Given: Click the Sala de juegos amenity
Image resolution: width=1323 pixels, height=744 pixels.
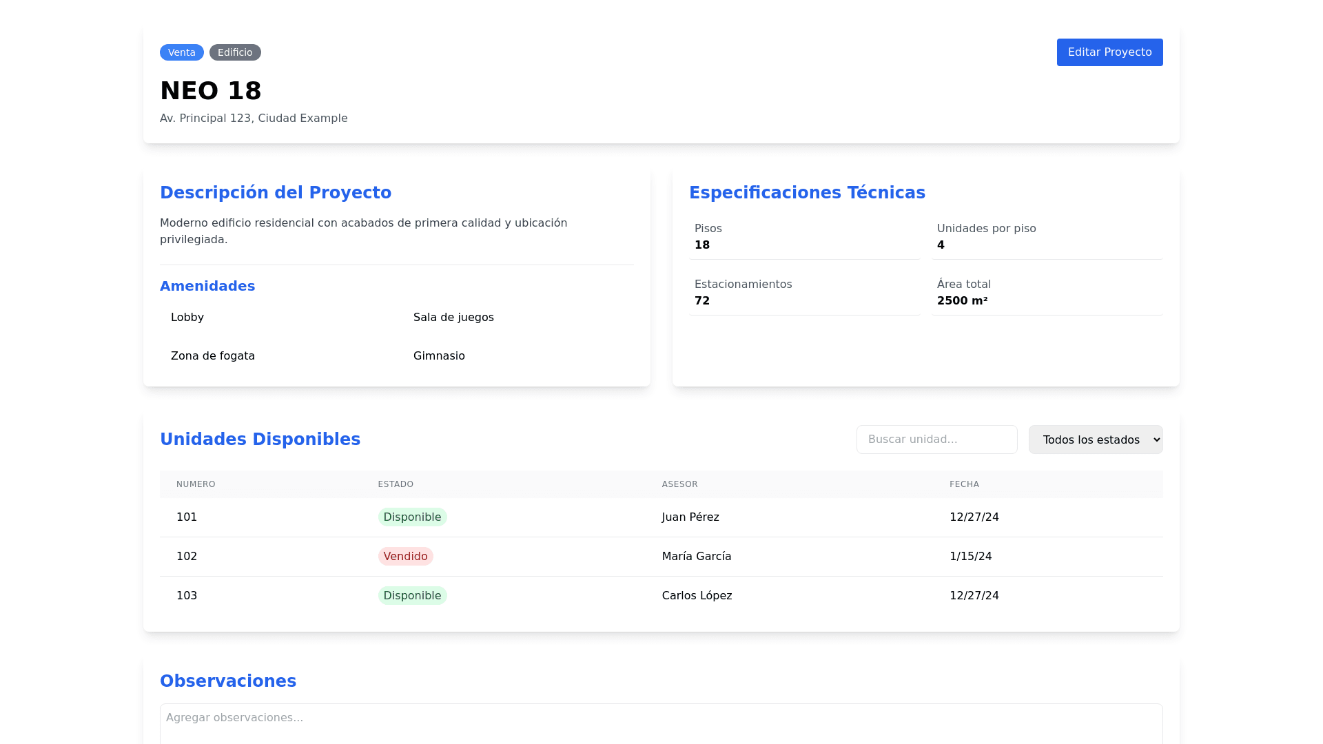Looking at the screenshot, I should [453, 318].
